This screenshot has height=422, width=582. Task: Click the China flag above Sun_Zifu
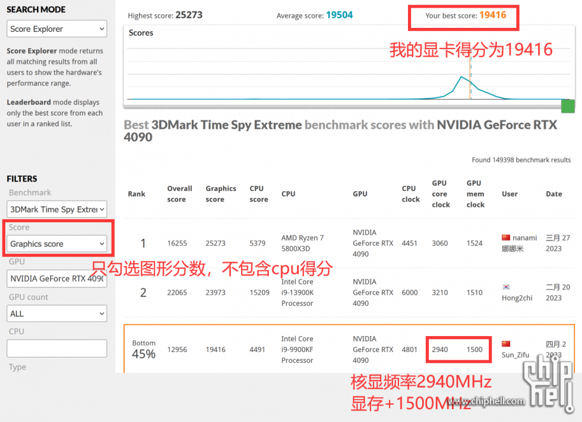[x=506, y=344]
